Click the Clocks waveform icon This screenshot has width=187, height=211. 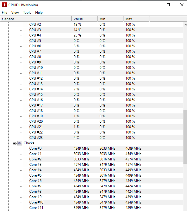click(20, 143)
